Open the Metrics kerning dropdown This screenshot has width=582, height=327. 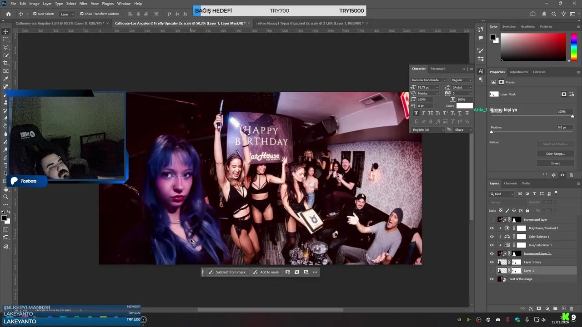tap(437, 93)
